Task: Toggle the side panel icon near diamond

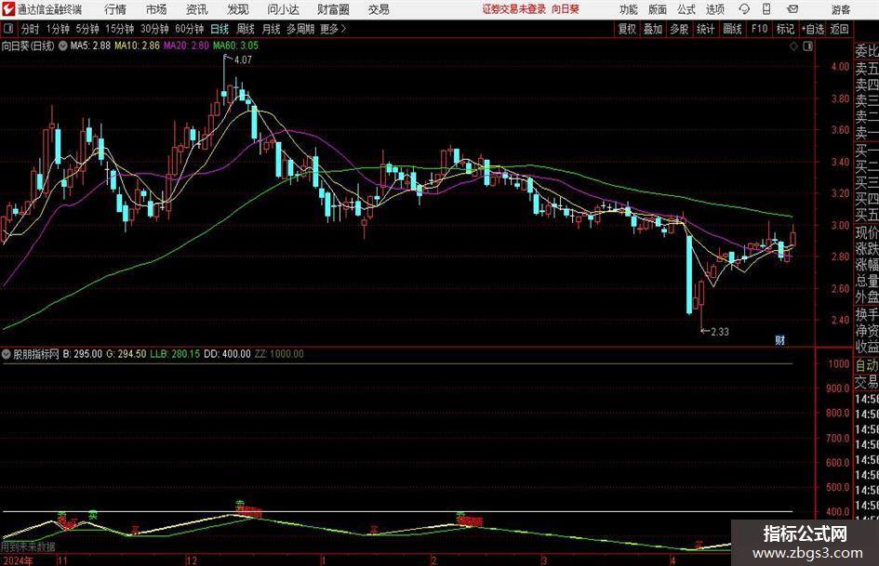Action: (807, 46)
